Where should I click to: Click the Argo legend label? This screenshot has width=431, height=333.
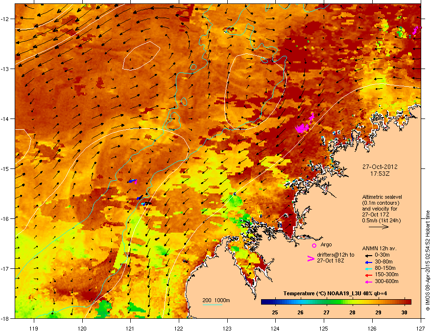(326, 244)
